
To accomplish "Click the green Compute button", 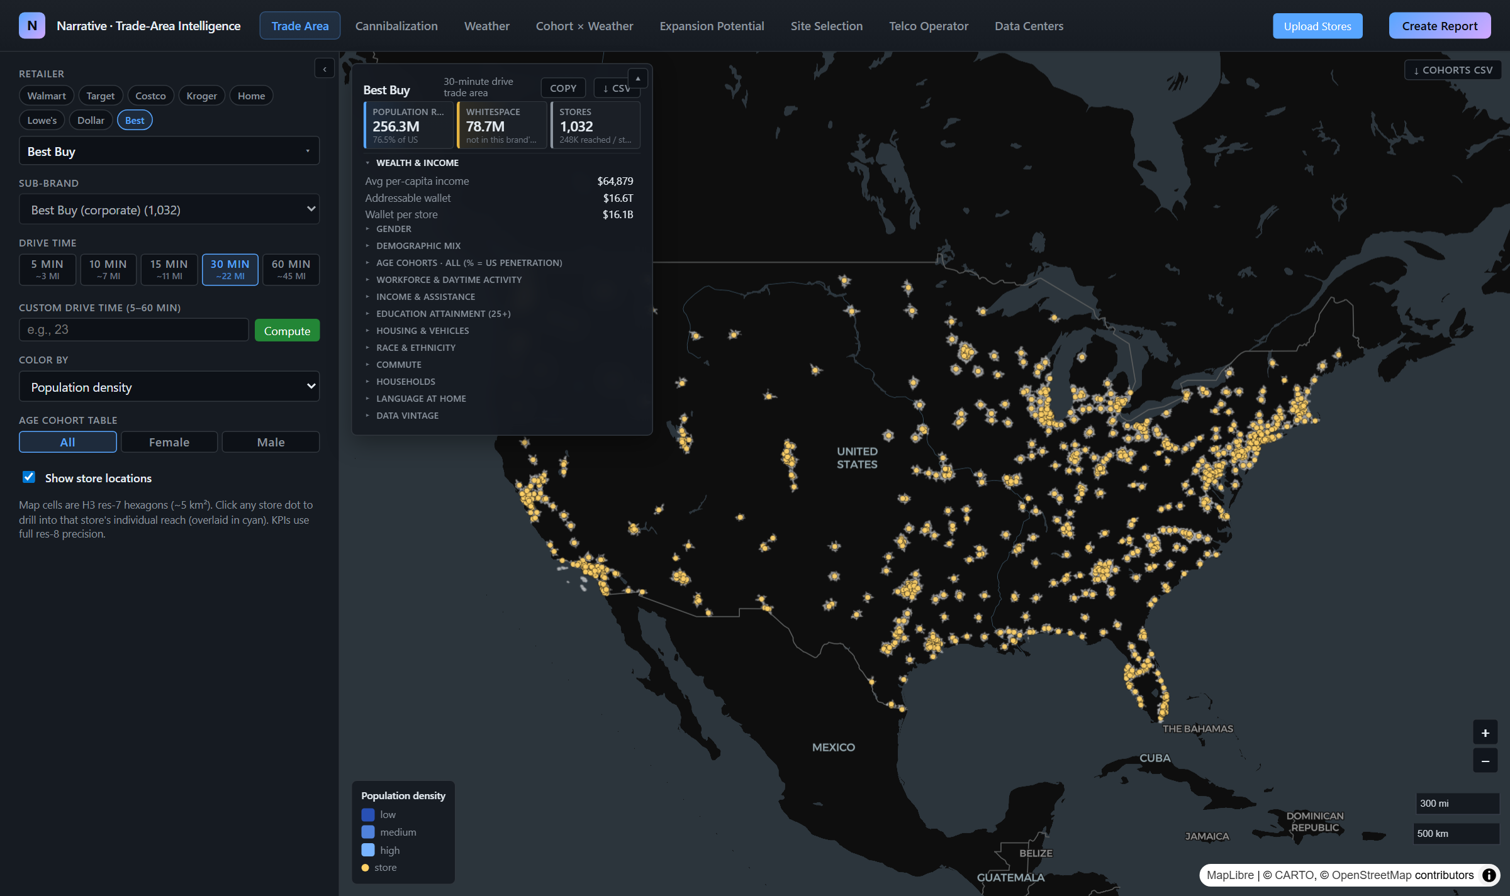I will click(x=287, y=331).
